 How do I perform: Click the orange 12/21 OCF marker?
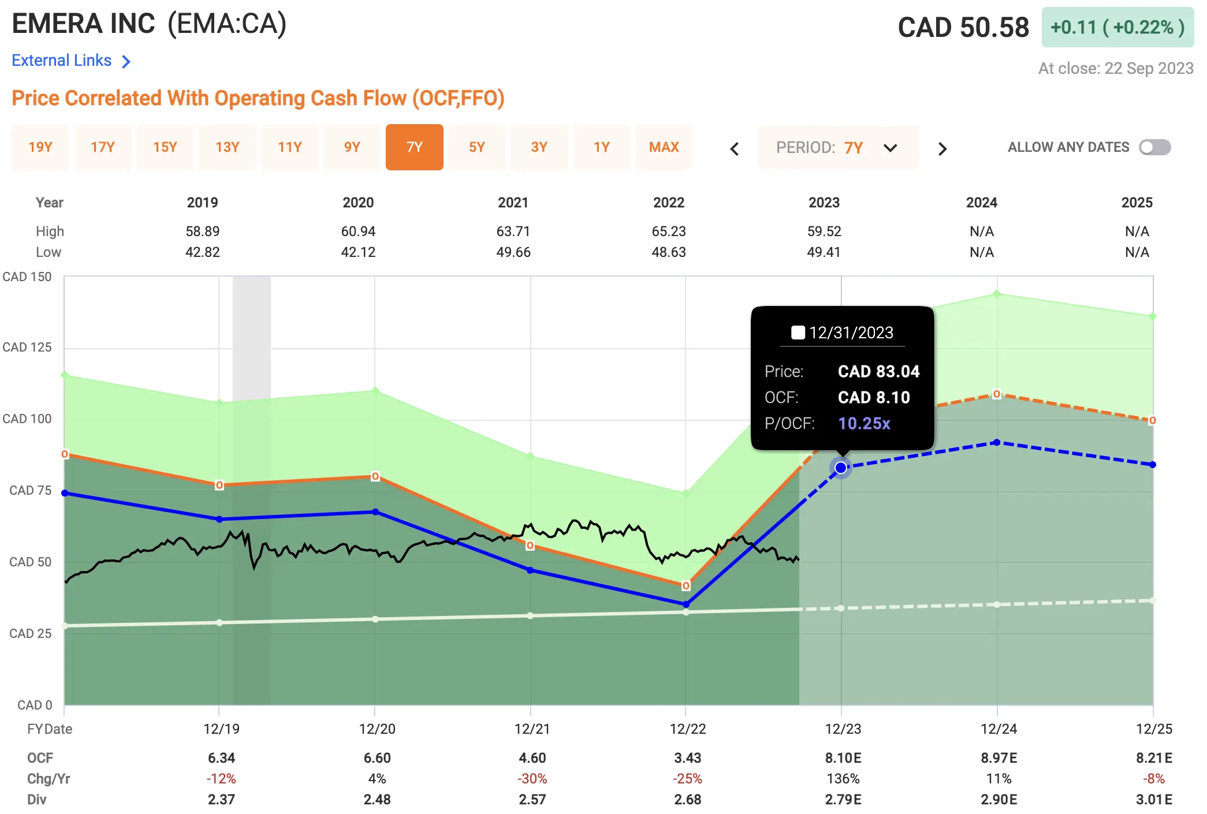(530, 545)
